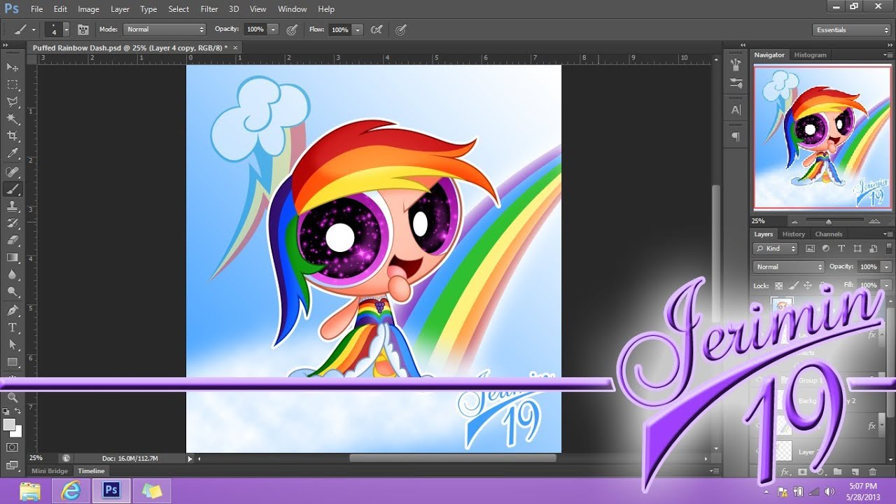Select the Polygonal Lasso tool
The width and height of the screenshot is (896, 504).
coord(13,102)
